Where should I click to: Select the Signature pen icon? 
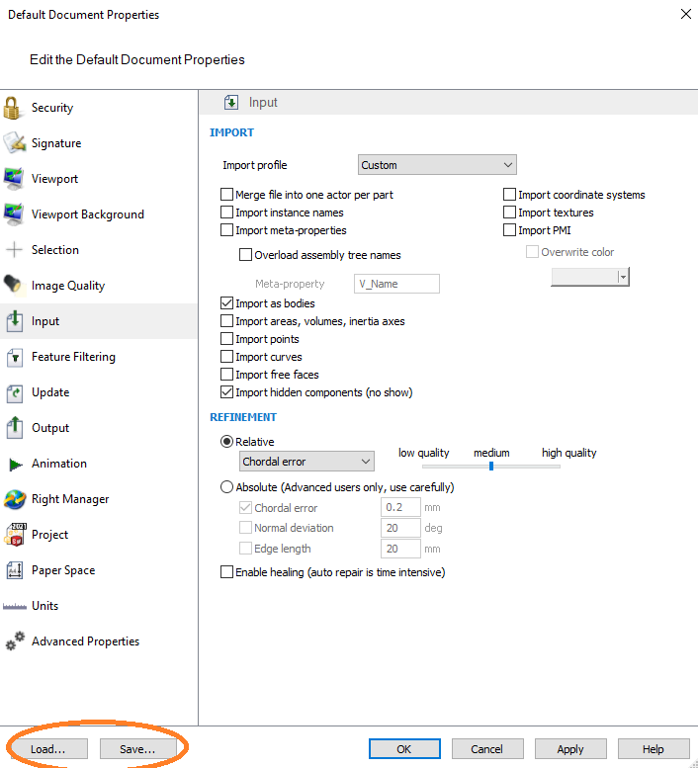(14, 143)
